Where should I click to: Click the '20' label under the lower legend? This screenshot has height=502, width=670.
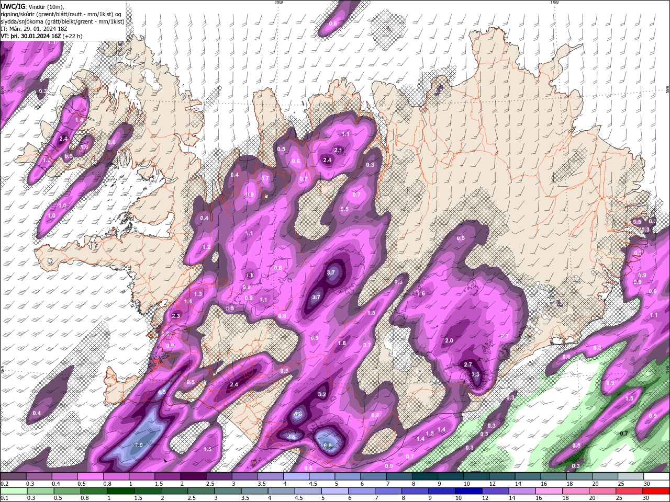[592, 498]
